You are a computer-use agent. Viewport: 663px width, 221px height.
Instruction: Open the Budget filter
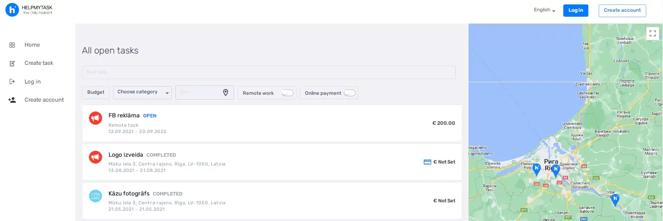[96, 92]
